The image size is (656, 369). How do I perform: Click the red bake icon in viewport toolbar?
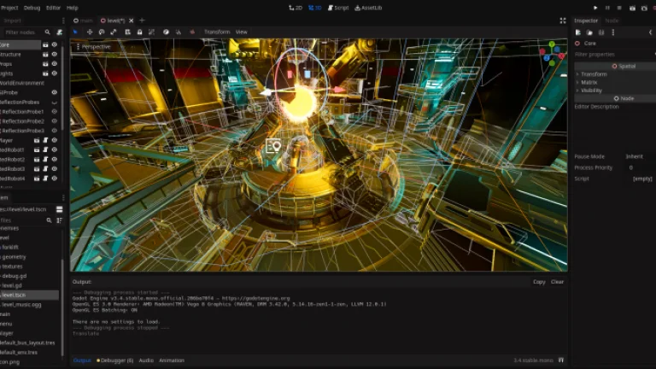(x=192, y=32)
